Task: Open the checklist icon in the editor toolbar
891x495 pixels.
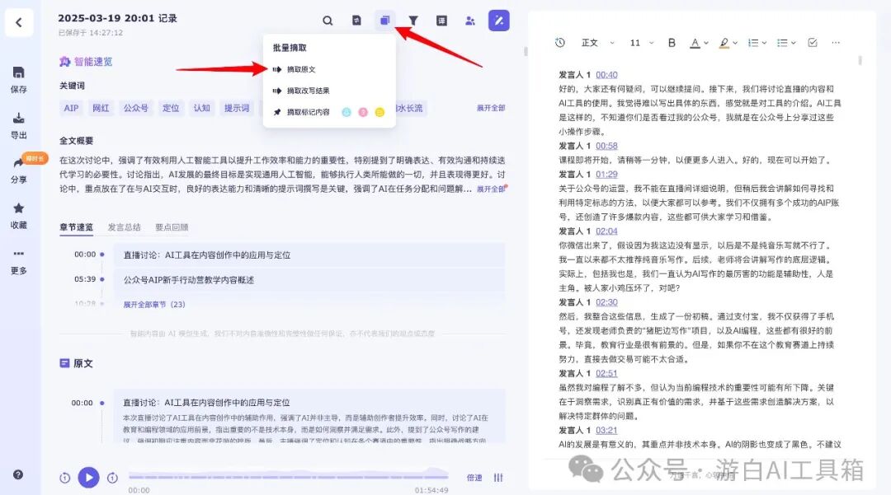Action: tap(810, 40)
